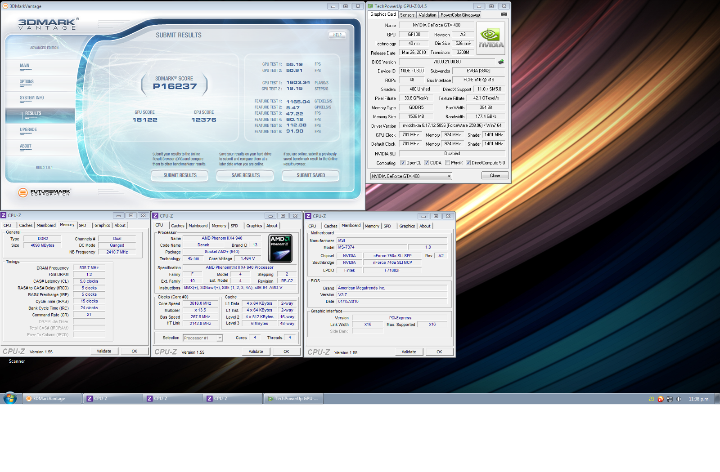Click the 3DMark score value P16237
Screen dimensions: 720x472
point(175,86)
